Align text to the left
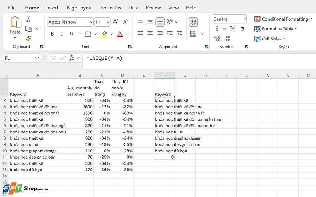Viewport: 316px width, 197px height. 140,34
